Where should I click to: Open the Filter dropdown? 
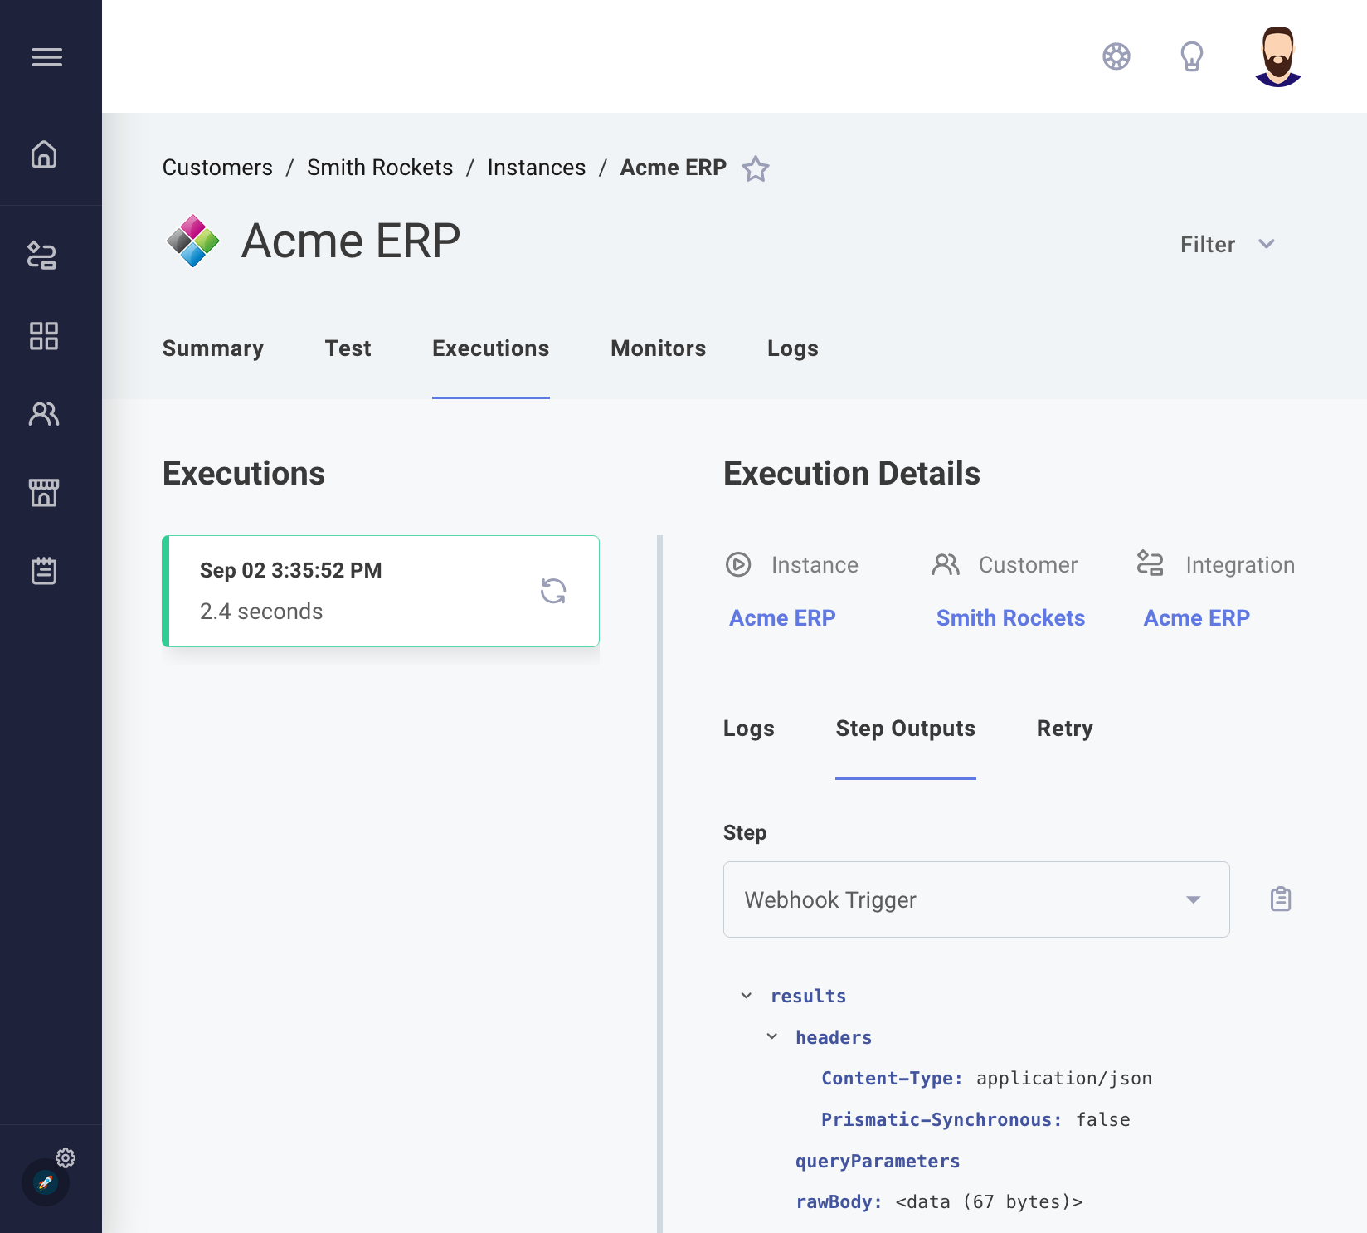(x=1227, y=244)
